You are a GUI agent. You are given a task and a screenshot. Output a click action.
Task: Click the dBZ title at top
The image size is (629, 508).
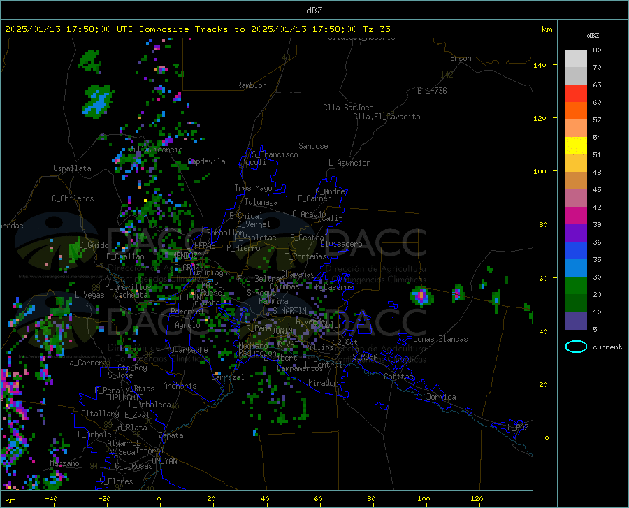(314, 10)
